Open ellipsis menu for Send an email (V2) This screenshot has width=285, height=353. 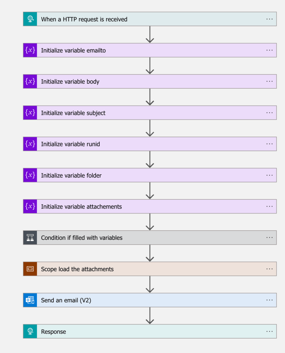click(269, 300)
